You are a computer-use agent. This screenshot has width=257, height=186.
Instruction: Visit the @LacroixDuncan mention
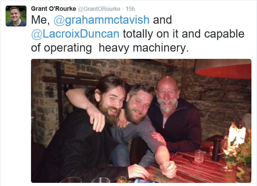75,34
